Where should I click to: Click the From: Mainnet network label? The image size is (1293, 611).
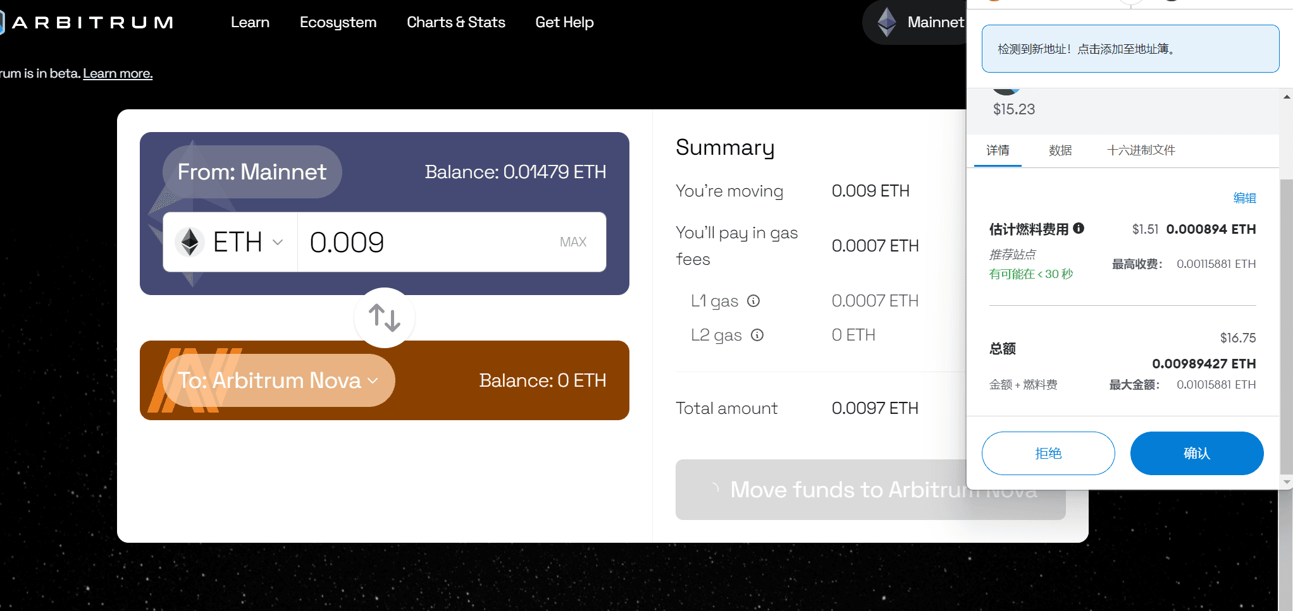252,172
